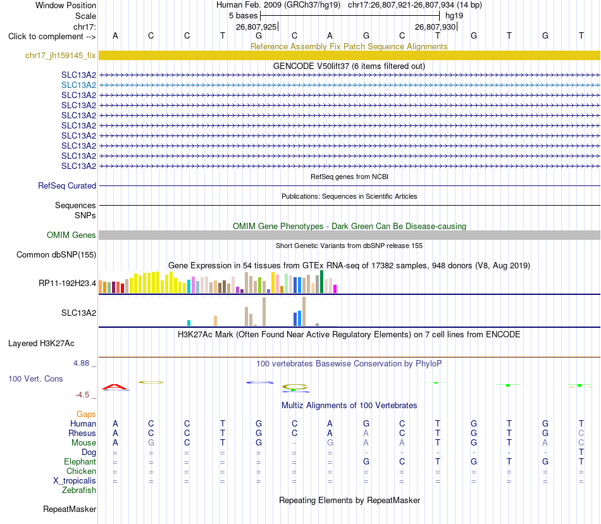
Task: Select the gray OMIM Genes item bar
Action: (349, 235)
